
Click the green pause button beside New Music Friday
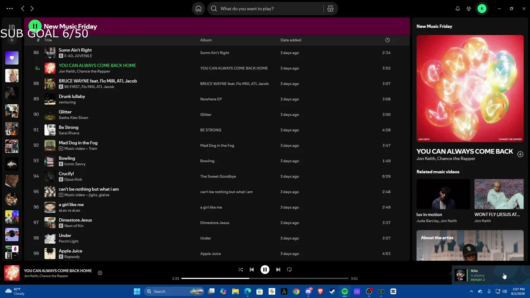35,26
